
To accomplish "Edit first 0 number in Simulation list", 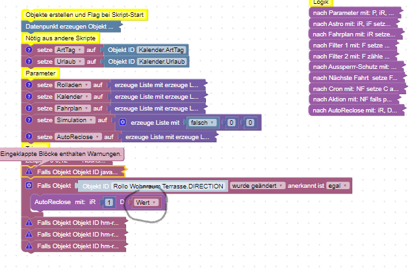I will (x=231, y=122).
